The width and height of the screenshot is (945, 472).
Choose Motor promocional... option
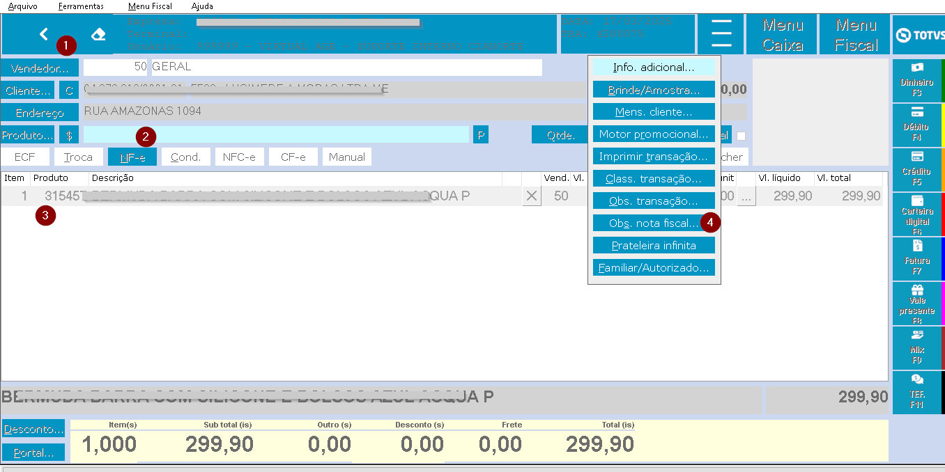tap(654, 134)
